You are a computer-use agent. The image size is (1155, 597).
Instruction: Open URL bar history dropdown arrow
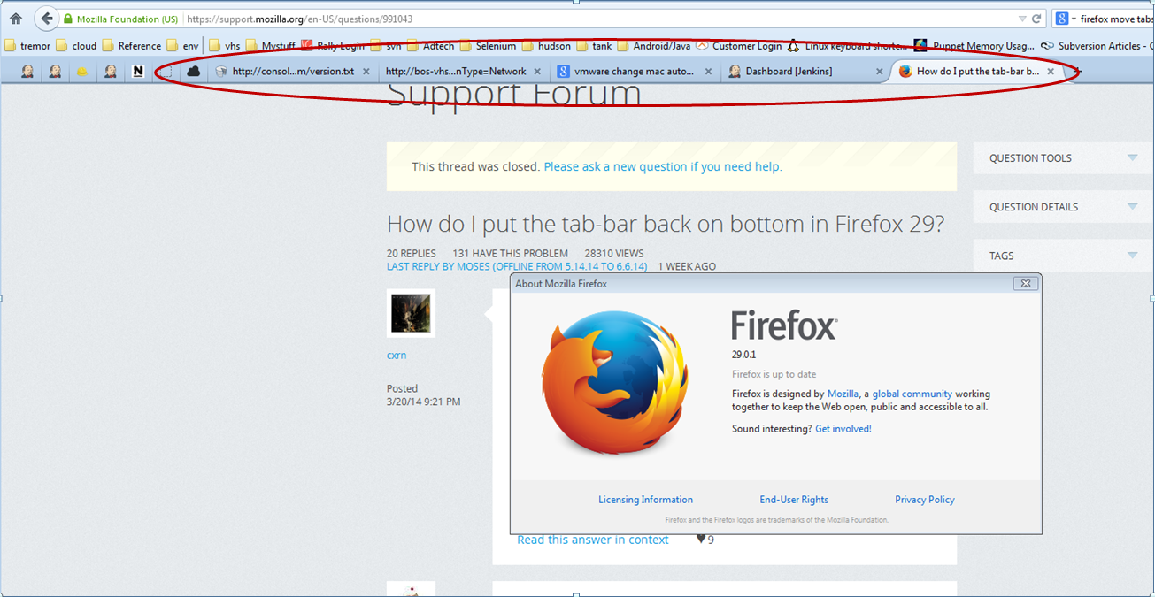[x=1021, y=19]
